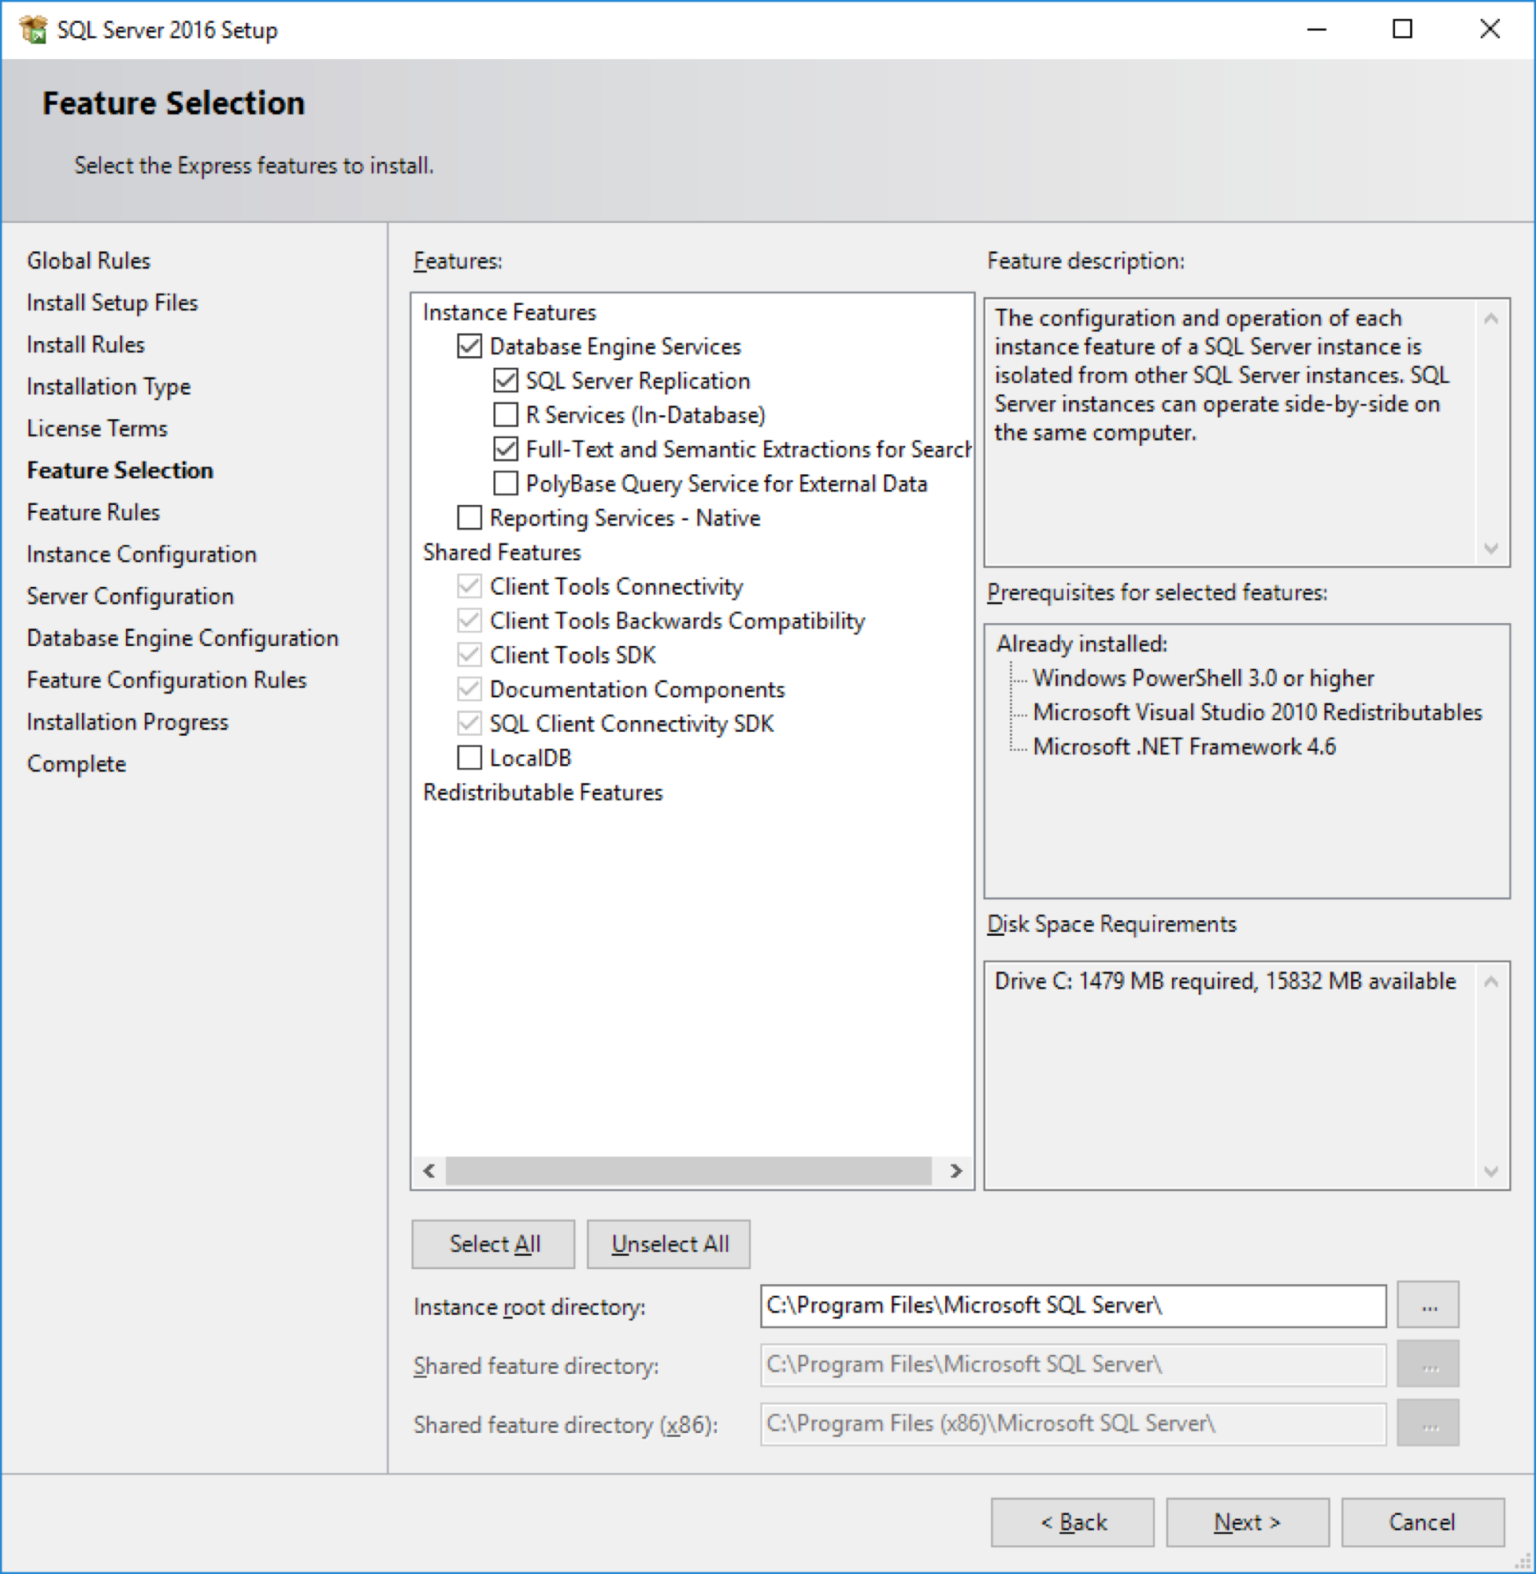Open the Installation Type step
The image size is (1536, 1574).
pyautogui.click(x=109, y=387)
